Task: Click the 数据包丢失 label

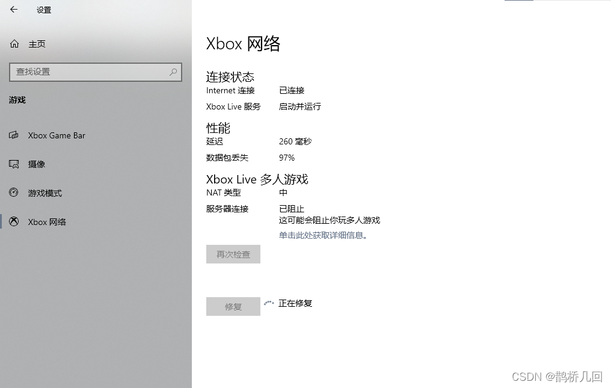Action: click(x=227, y=158)
